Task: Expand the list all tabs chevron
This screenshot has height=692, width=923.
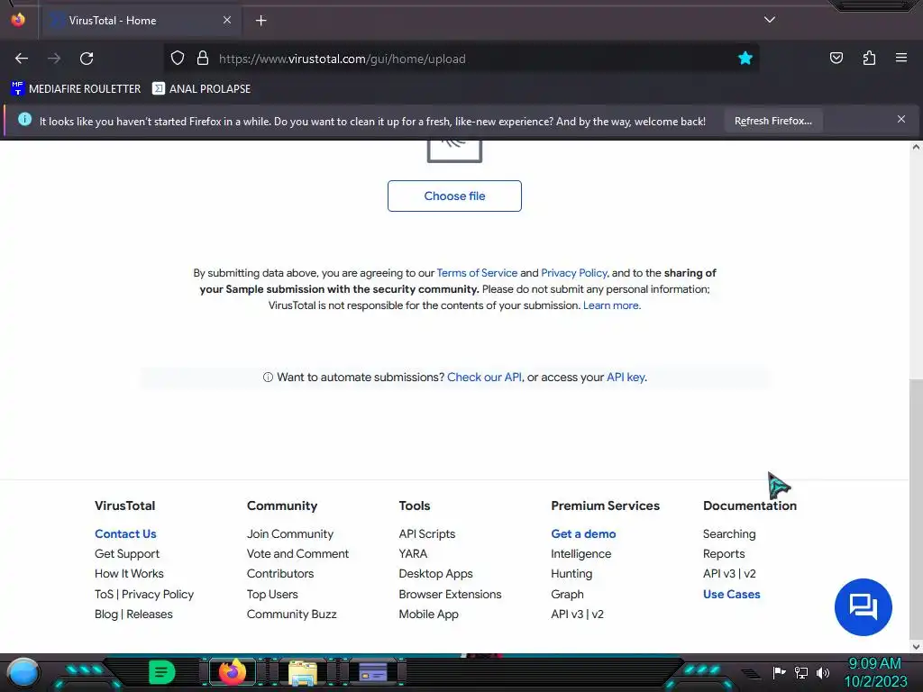Action: coord(770,20)
